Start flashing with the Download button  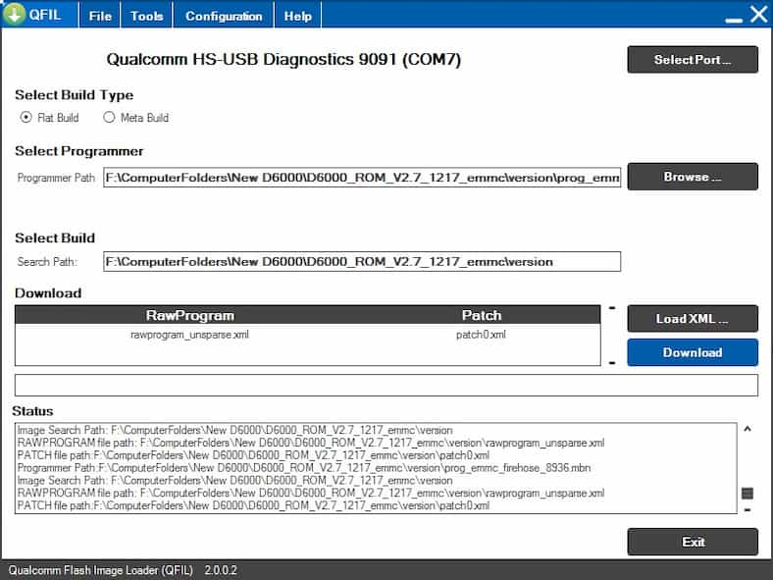coord(693,352)
